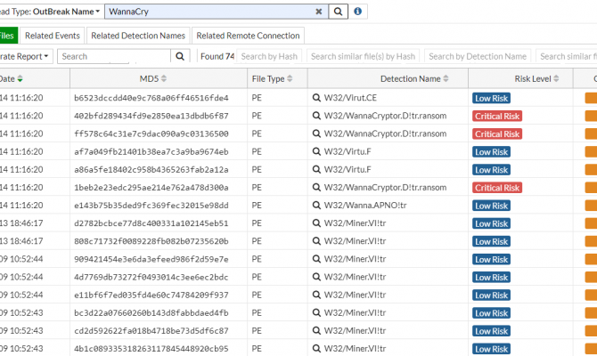Select MD5 hash 402bfd289434fd9e2850ea13dbdb6f87

[x=151, y=116]
